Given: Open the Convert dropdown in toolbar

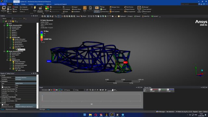Looking at the screenshot, I should tap(155, 16).
